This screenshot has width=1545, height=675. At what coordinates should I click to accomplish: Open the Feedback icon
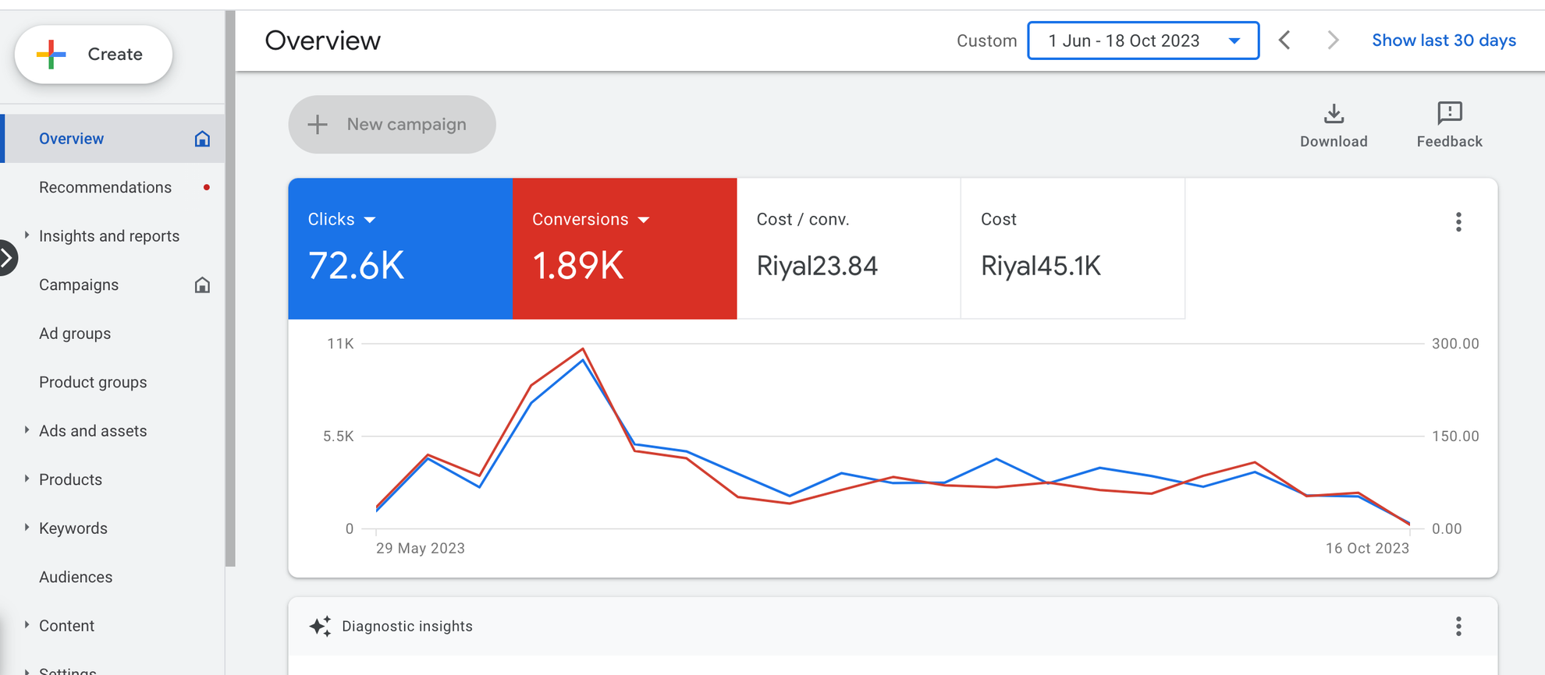1449,115
